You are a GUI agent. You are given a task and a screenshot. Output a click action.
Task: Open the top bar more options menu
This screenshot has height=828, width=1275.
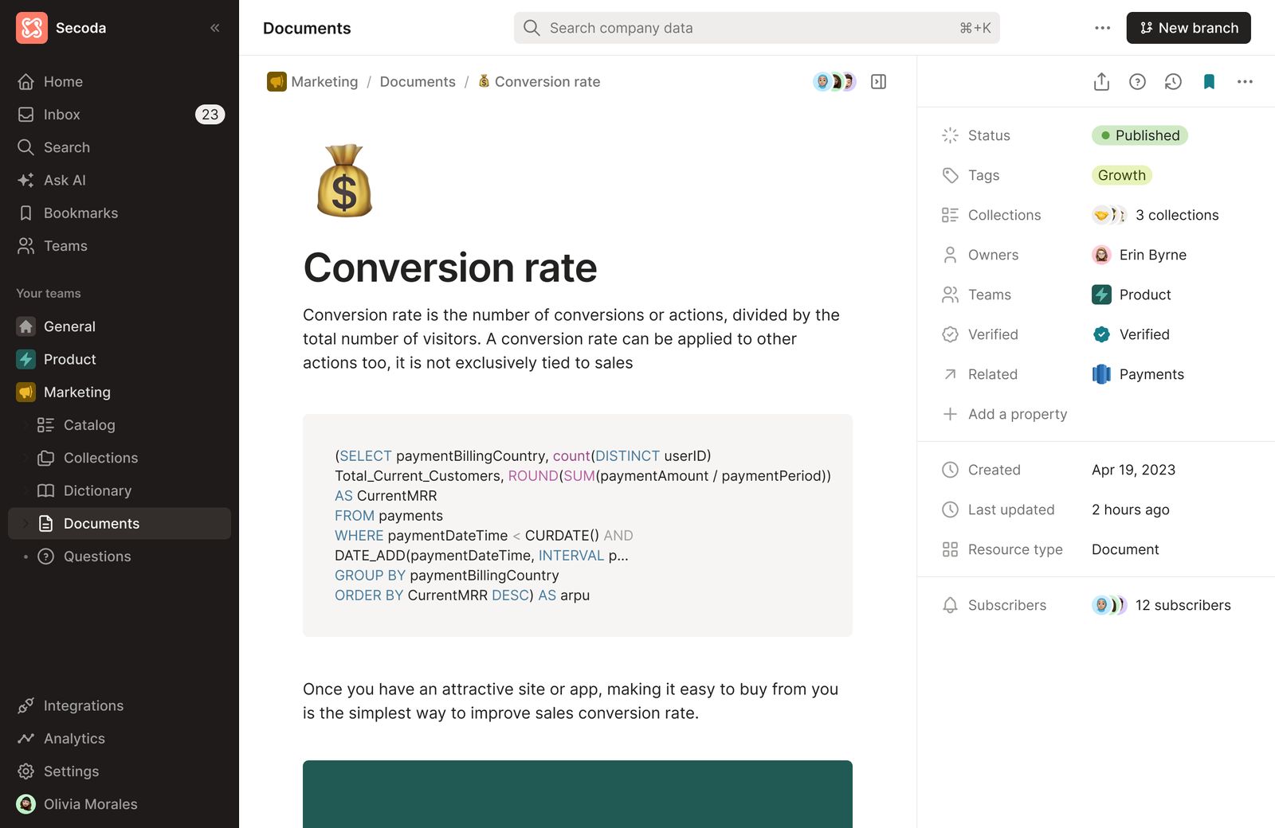[x=1102, y=28]
